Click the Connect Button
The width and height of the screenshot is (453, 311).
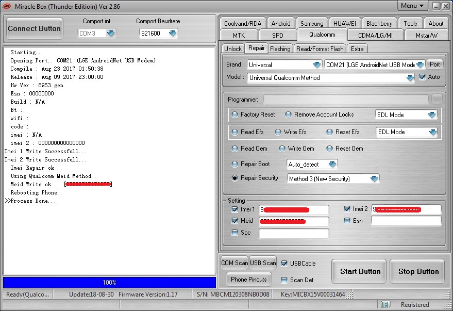click(x=35, y=28)
